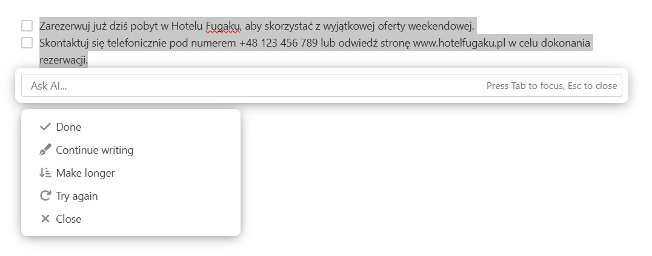The image size is (652, 256).
Task: Select the Make longer menu entry
Action: pos(130,173)
